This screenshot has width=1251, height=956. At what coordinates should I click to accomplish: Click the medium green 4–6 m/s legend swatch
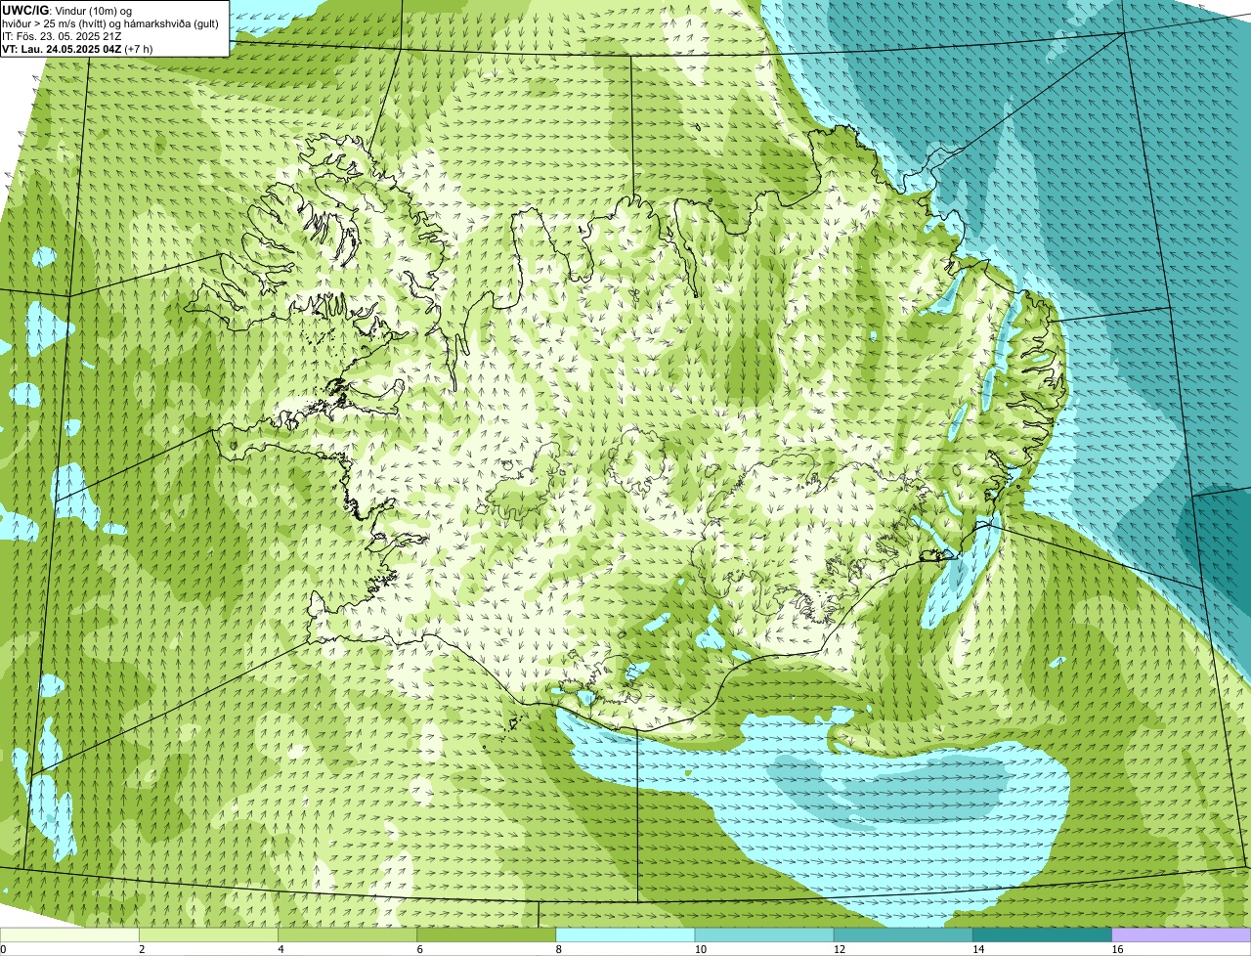pos(347,934)
